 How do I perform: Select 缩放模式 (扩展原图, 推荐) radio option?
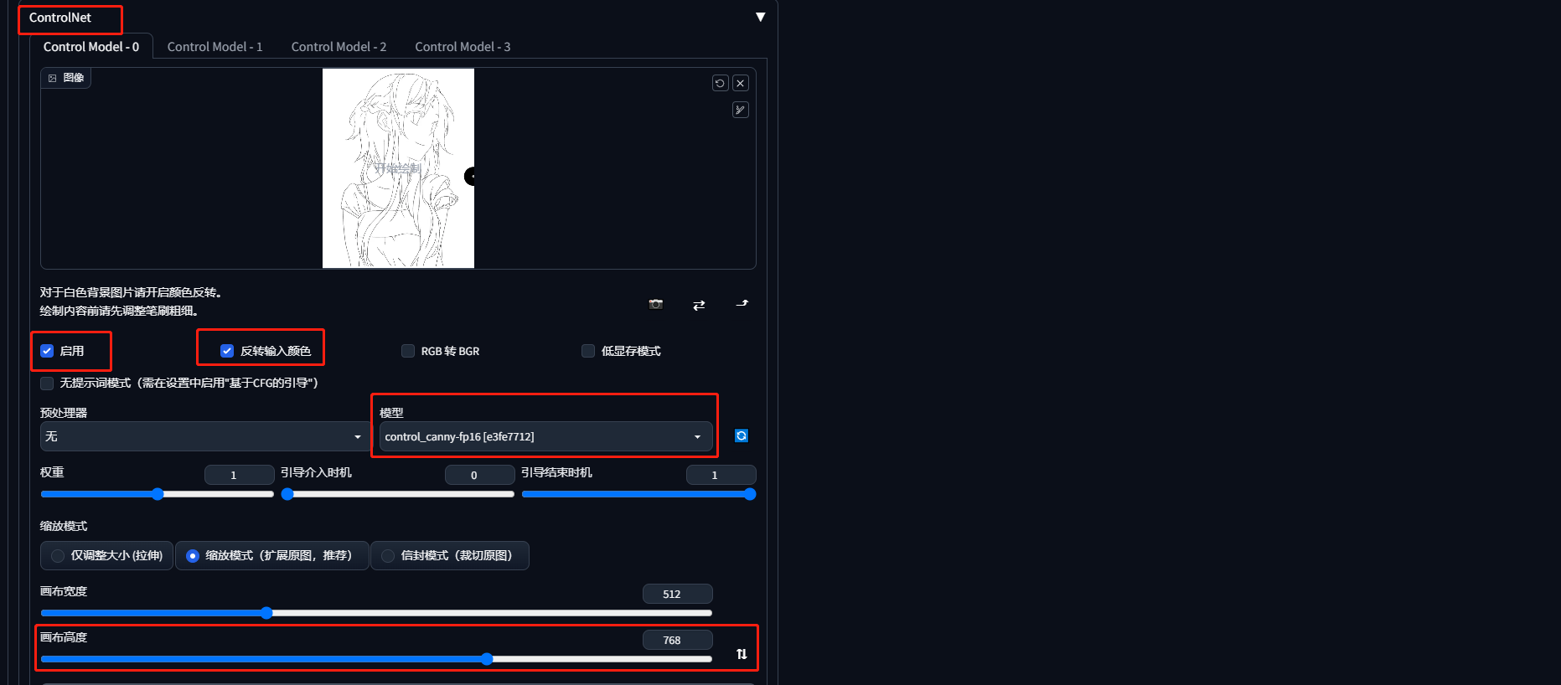(271, 555)
